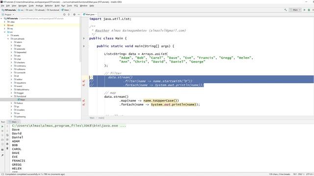Click the main() breadcrumb below the editor
The image size is (314, 176).
[x=101, y=118]
